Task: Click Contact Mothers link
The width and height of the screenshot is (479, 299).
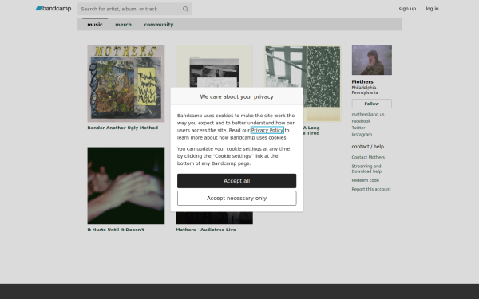Action: click(368, 157)
